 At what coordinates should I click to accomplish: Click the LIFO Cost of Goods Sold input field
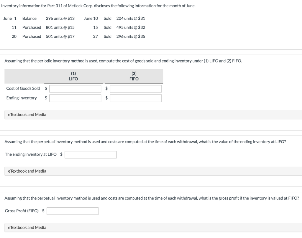tap(75, 89)
